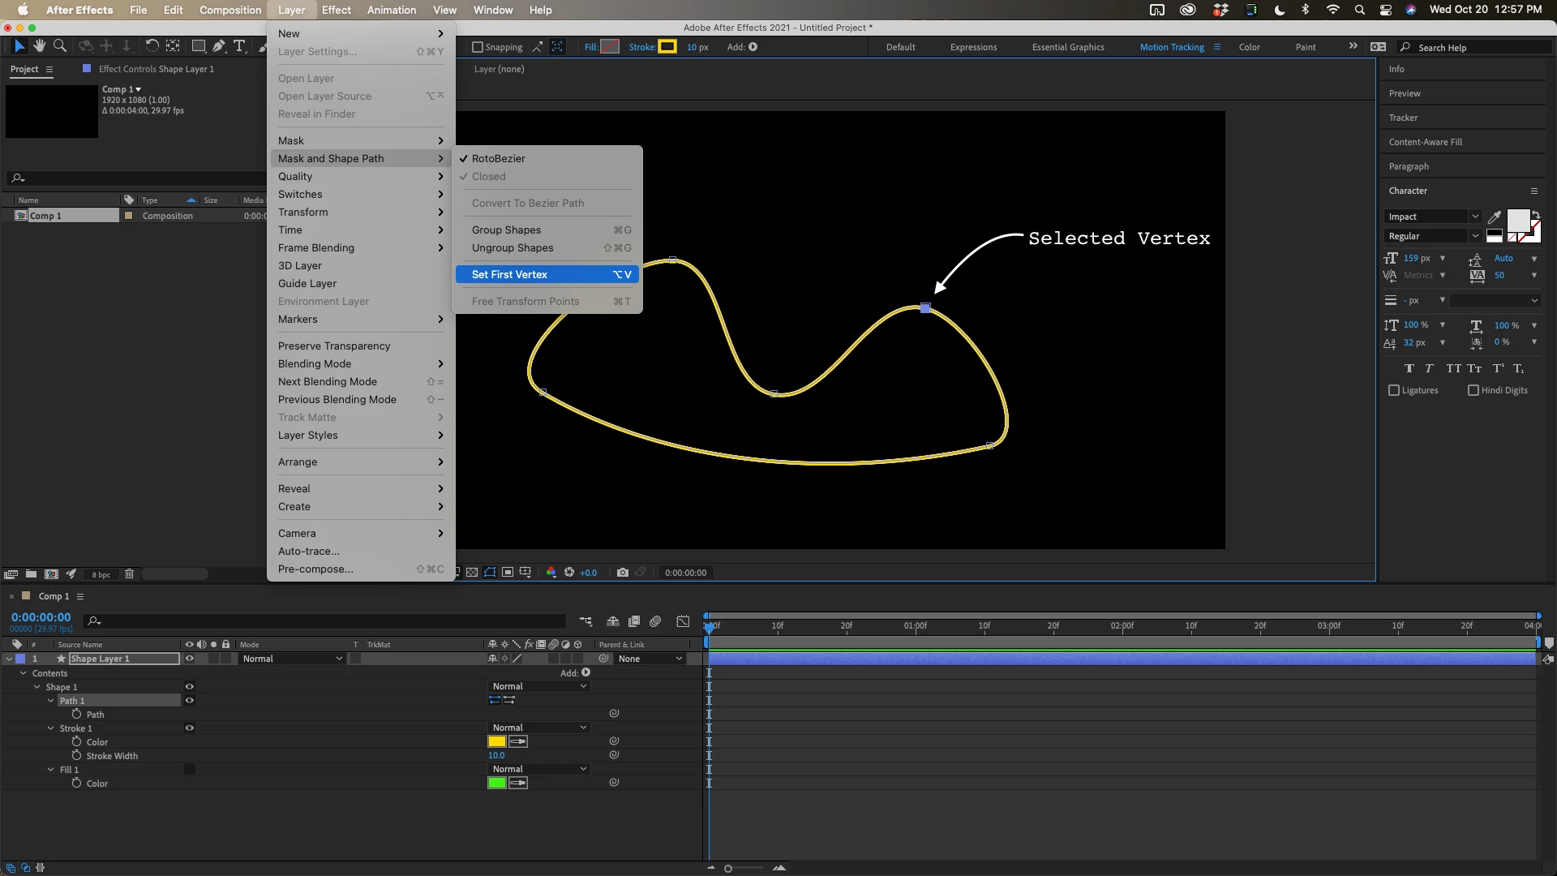Viewport: 1557px width, 876px height.
Task: Select the Hand tool
Action: pos(39,46)
